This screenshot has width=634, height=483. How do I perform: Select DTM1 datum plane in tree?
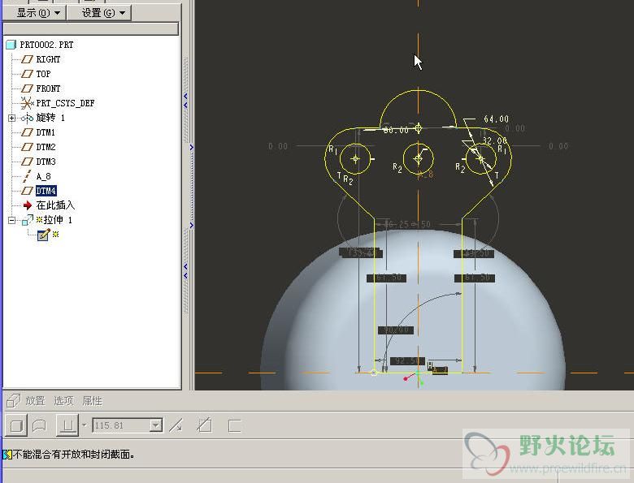46,132
